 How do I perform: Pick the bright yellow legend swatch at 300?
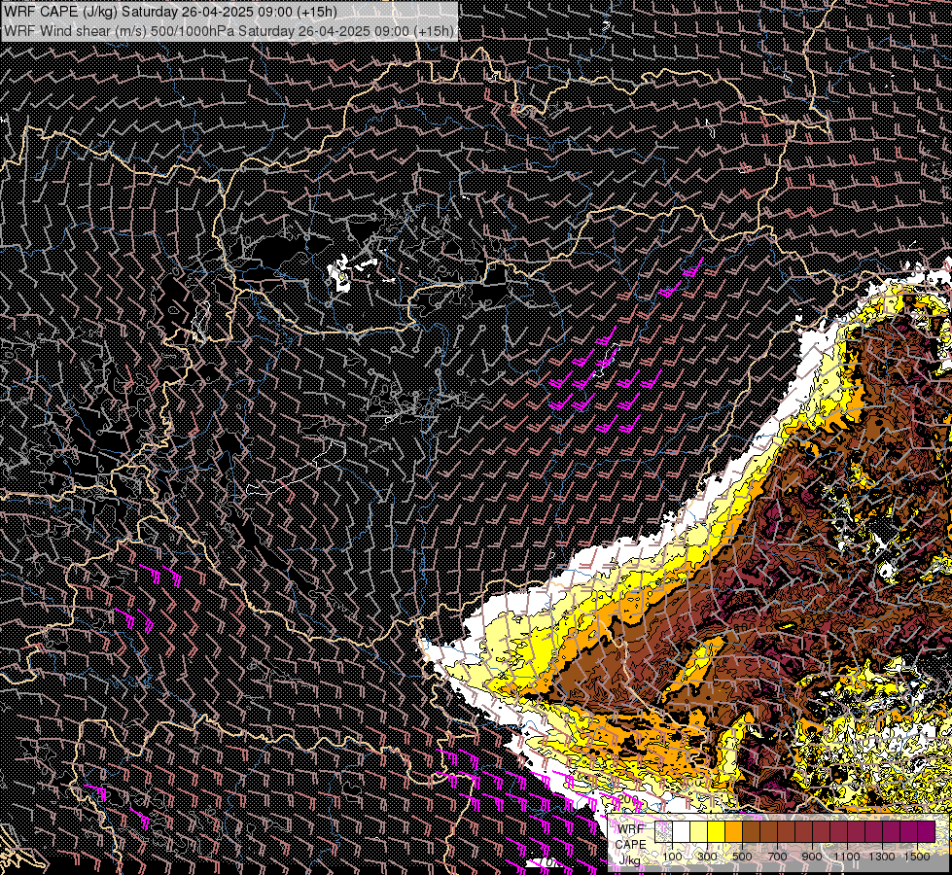[x=717, y=831]
